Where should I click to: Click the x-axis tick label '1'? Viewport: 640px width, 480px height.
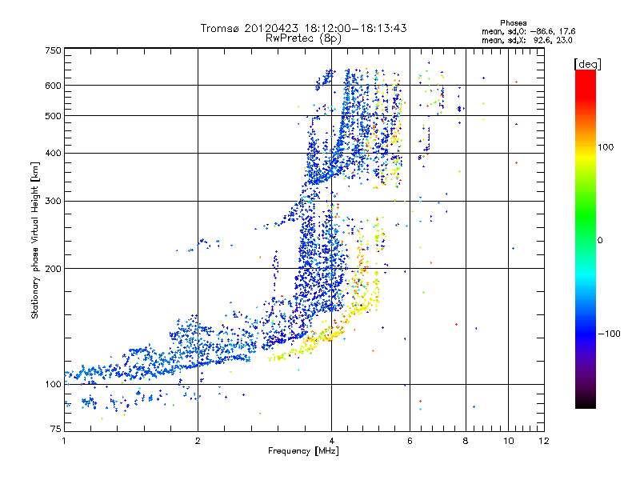(64, 441)
